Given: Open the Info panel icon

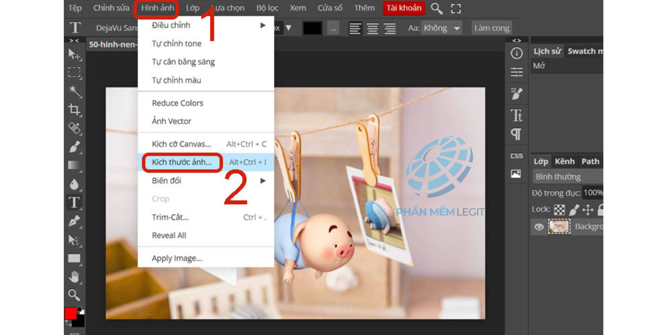Looking at the screenshot, I should (516, 53).
